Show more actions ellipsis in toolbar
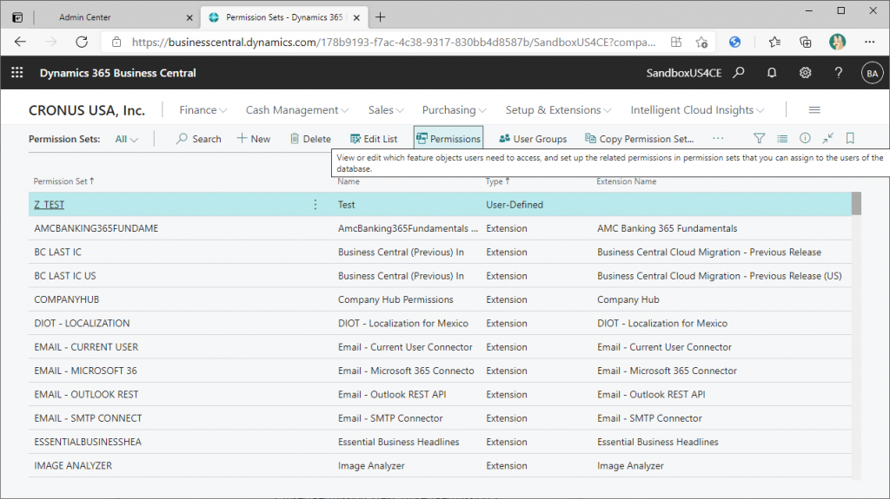 pyautogui.click(x=718, y=138)
